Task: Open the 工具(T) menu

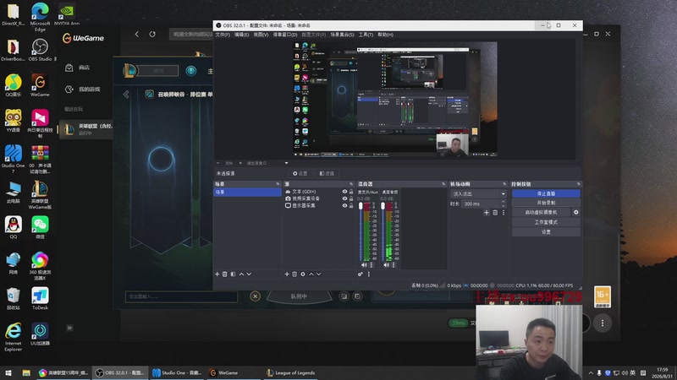Action: click(x=366, y=35)
